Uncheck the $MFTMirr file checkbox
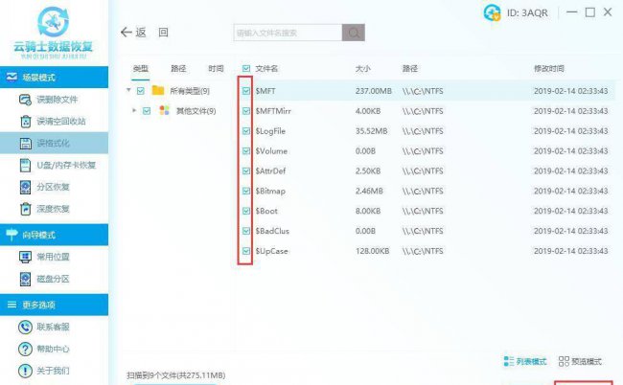 pyautogui.click(x=246, y=111)
